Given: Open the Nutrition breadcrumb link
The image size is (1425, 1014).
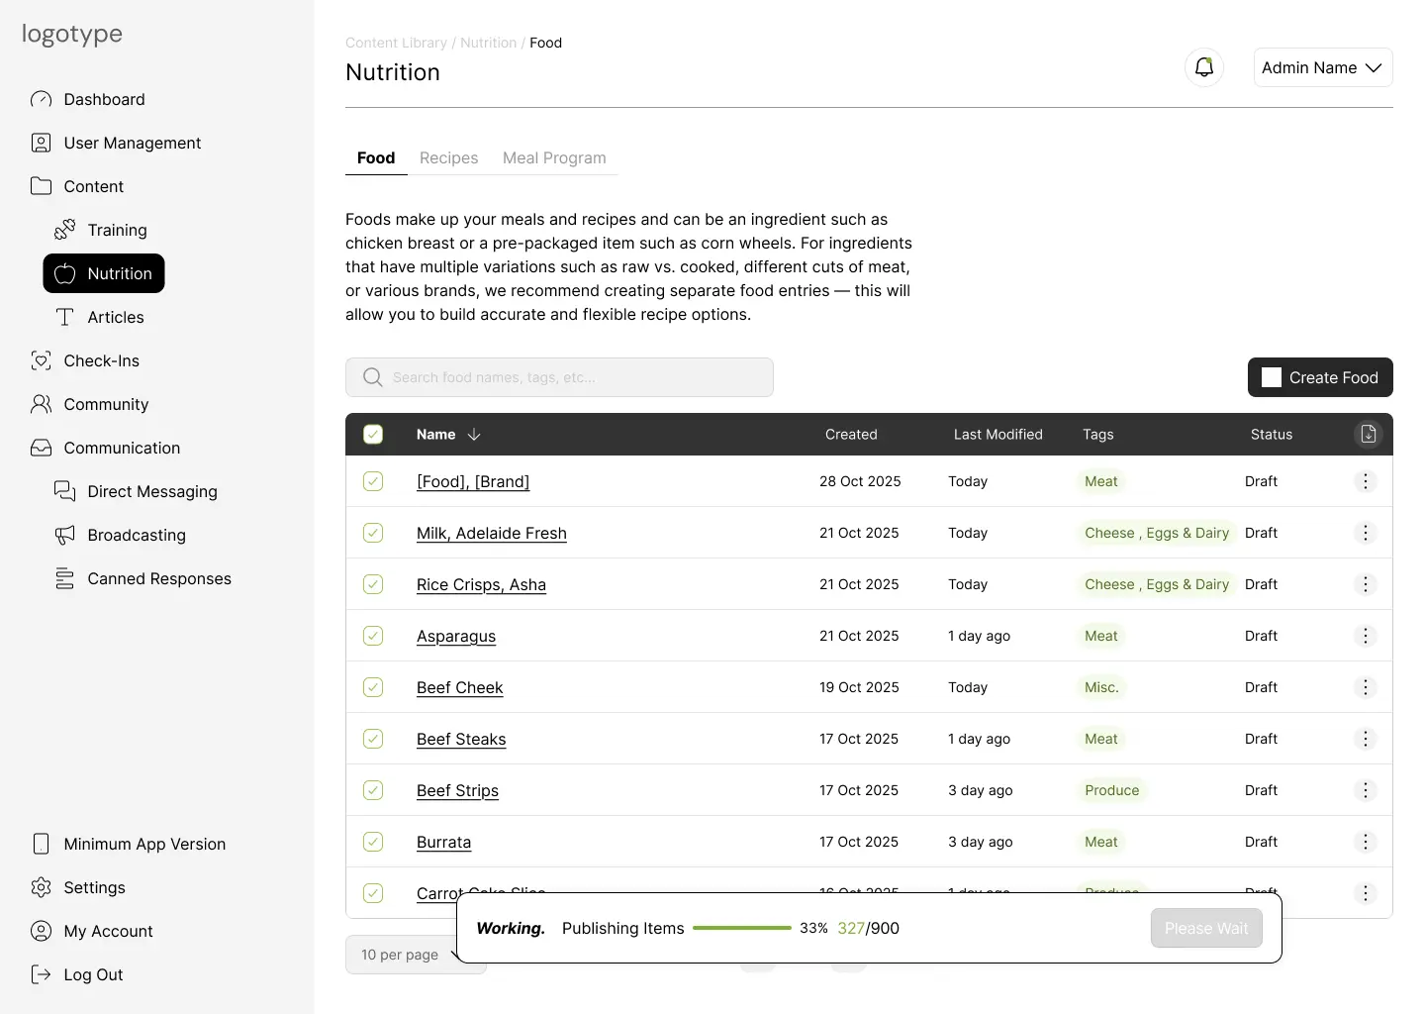Looking at the screenshot, I should click(488, 43).
